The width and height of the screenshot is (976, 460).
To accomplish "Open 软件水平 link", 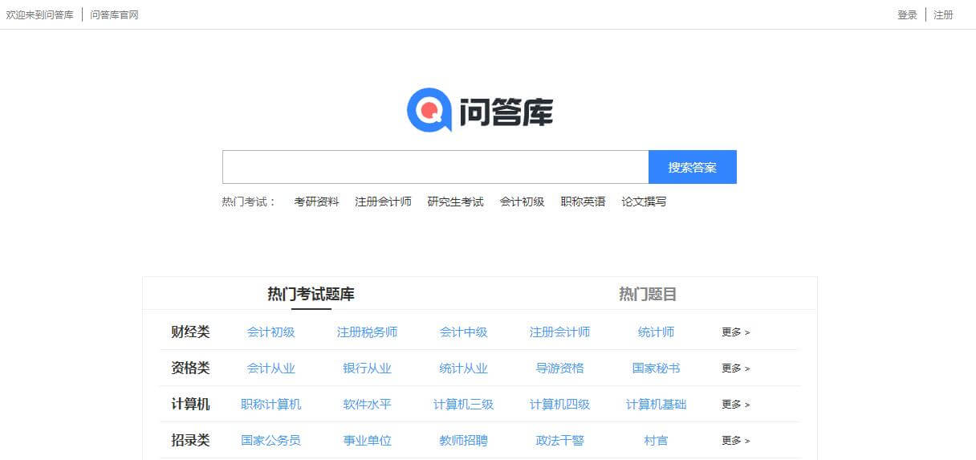I will pos(367,404).
